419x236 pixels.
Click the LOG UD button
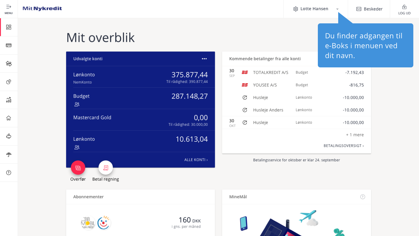pyautogui.click(x=404, y=9)
